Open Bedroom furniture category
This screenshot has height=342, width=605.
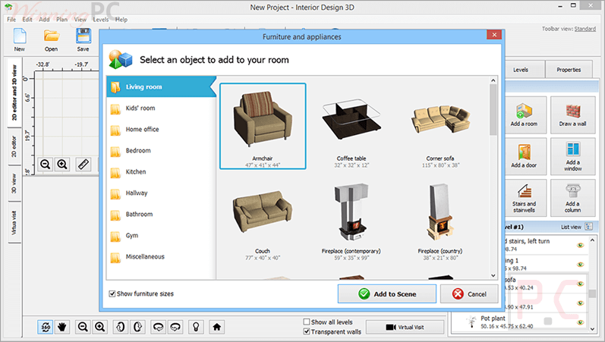coord(161,151)
